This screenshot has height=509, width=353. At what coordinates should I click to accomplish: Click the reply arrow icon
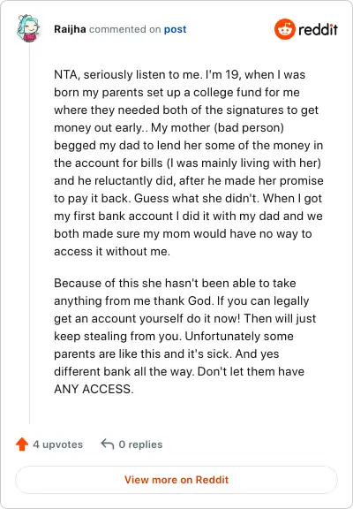[108, 444]
